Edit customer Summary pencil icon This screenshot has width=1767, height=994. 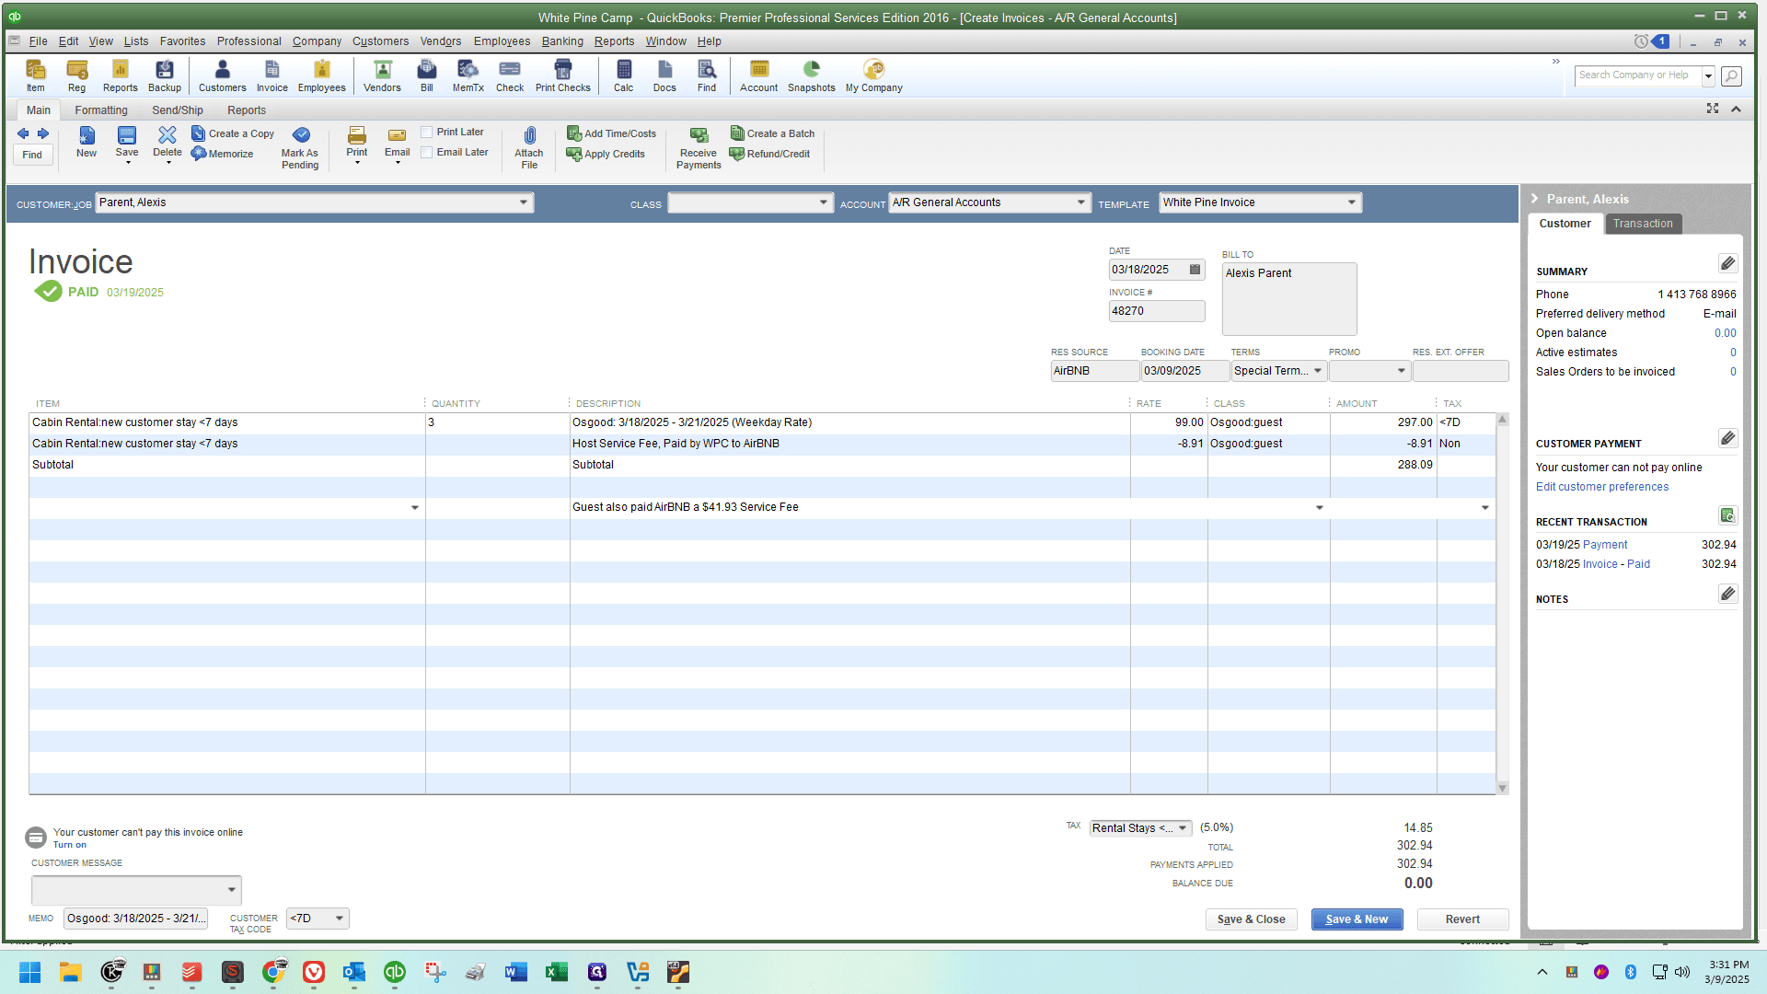pos(1727,264)
